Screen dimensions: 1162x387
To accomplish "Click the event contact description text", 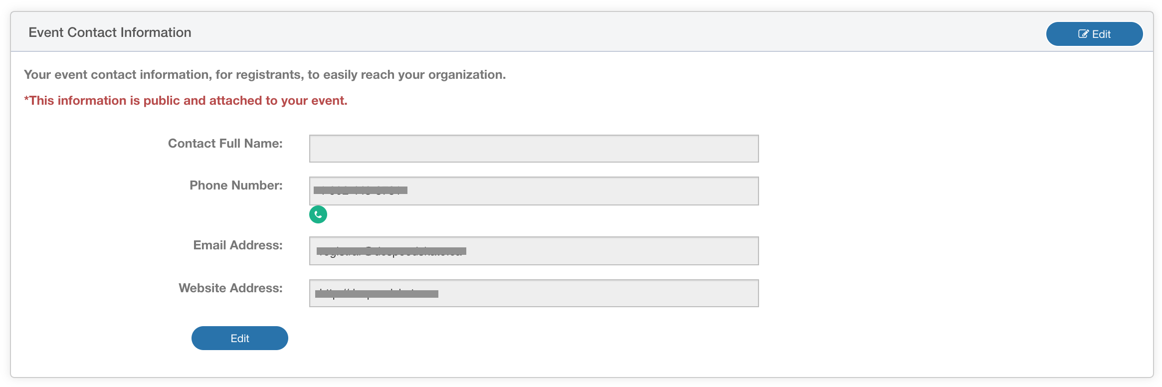I will 265,75.
